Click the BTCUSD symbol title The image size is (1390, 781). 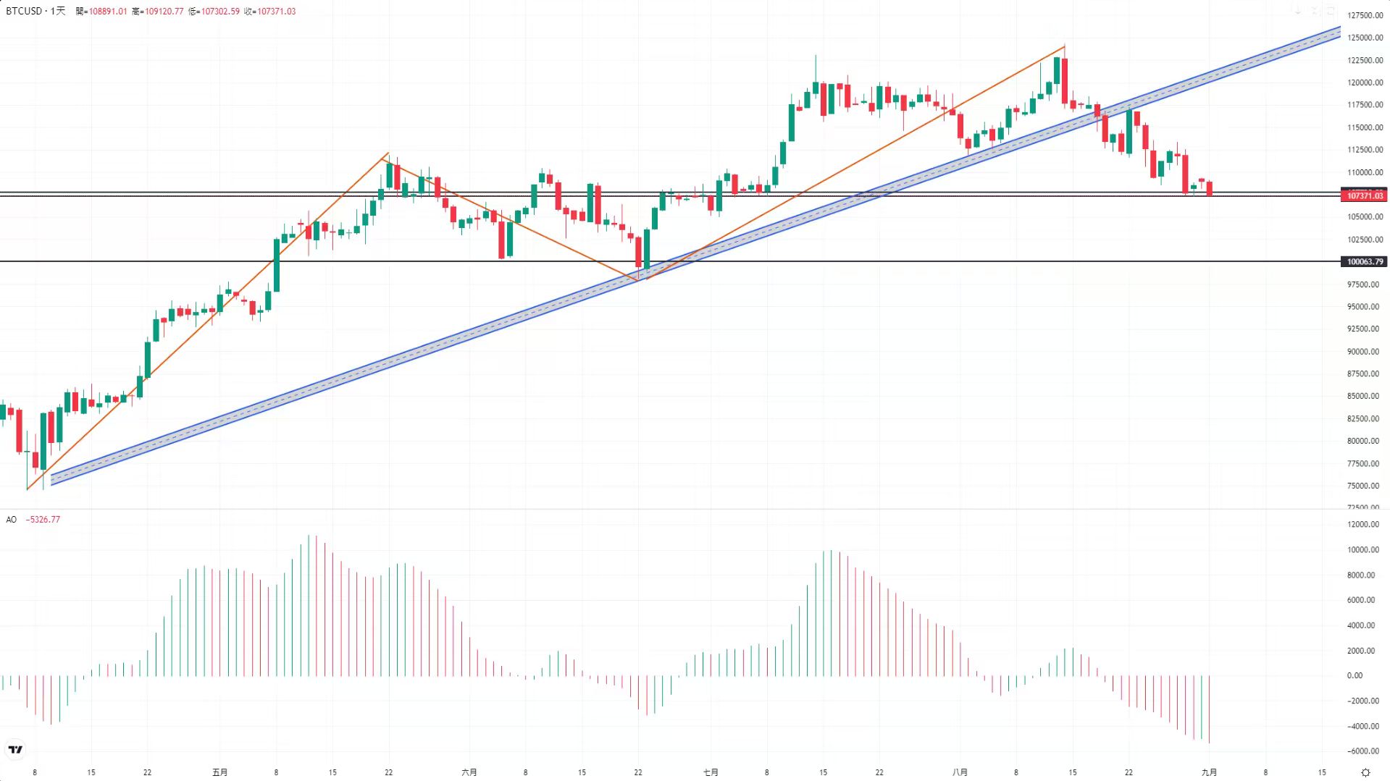[x=24, y=11]
